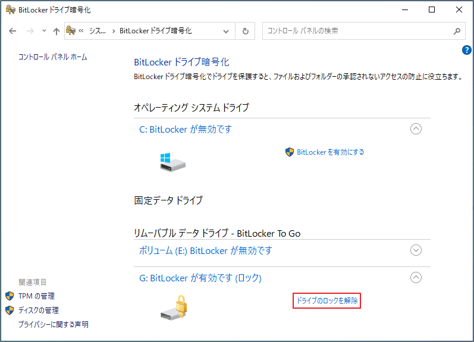Click the locked G: drive padlock icon
The height and width of the screenshot is (342, 474).
174,308
